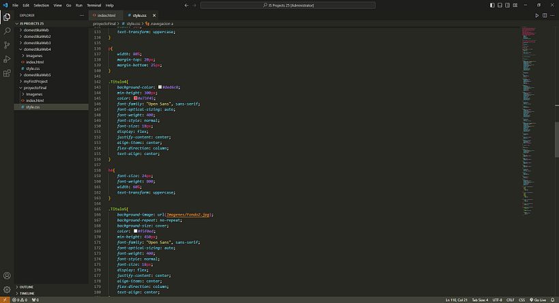The width and height of the screenshot is (559, 303).
Task: Open the Run and Debug view icon
Action: 7,59
